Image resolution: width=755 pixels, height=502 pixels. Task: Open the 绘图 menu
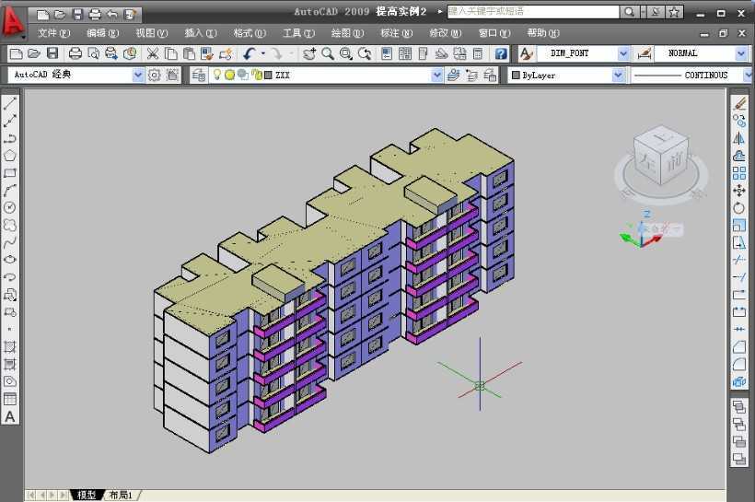point(347,33)
